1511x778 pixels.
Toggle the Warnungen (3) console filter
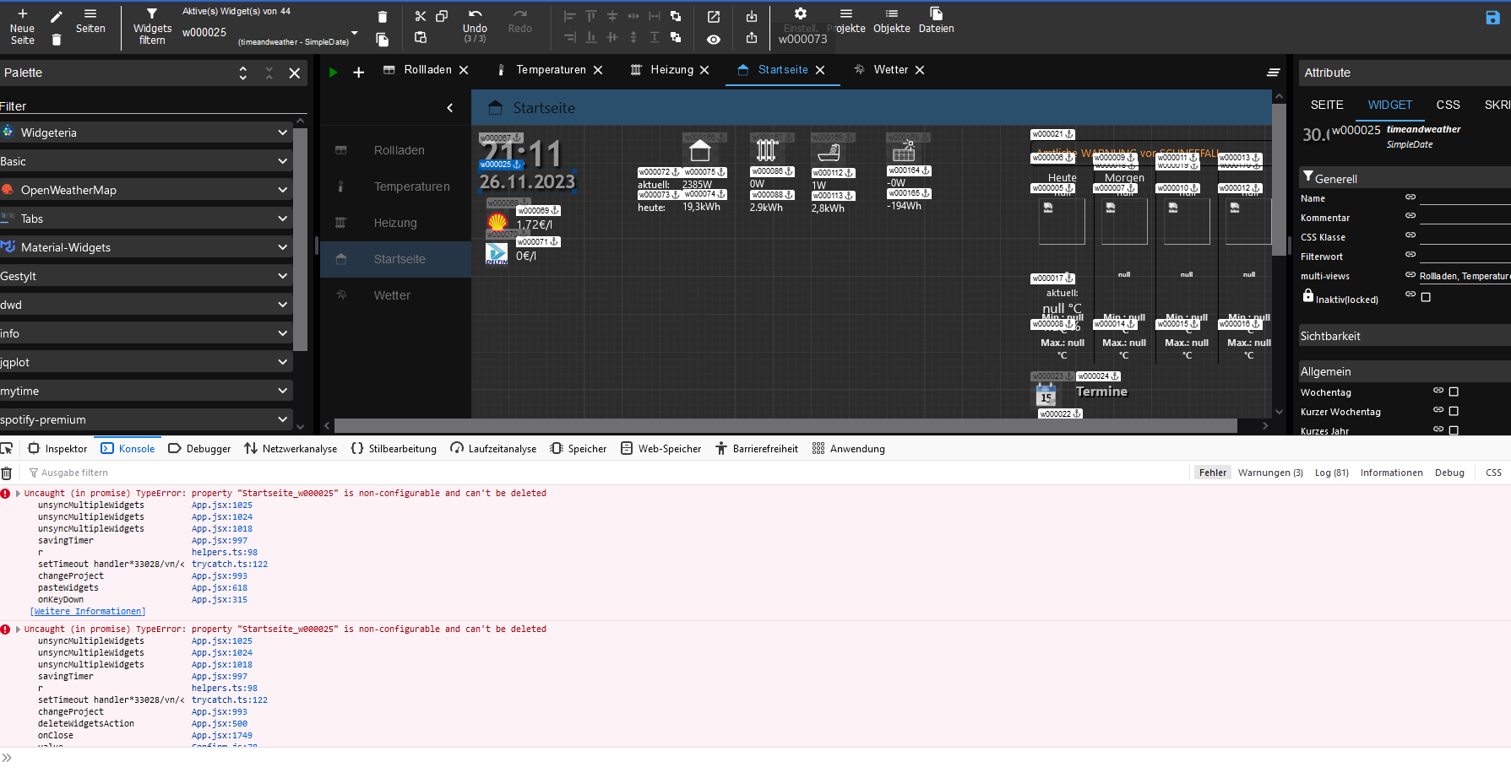pos(1270,473)
